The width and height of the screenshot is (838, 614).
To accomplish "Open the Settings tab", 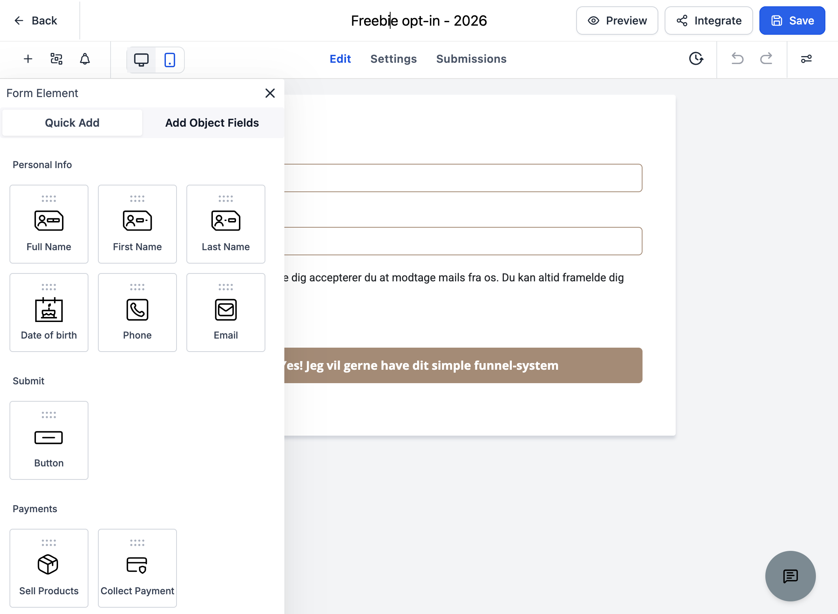I will click(393, 59).
